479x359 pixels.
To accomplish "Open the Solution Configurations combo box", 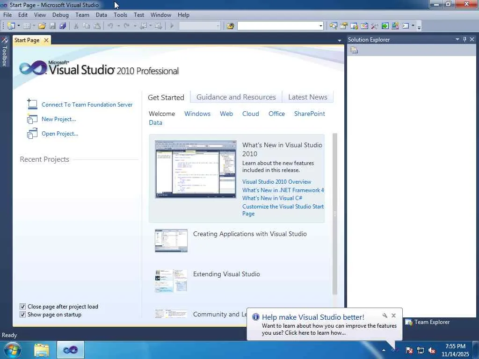I will [x=199, y=26].
